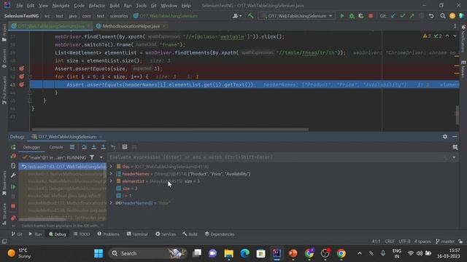The image size is (467, 262).
Task: Open the thread selector dropdown arrow
Action: [101, 157]
